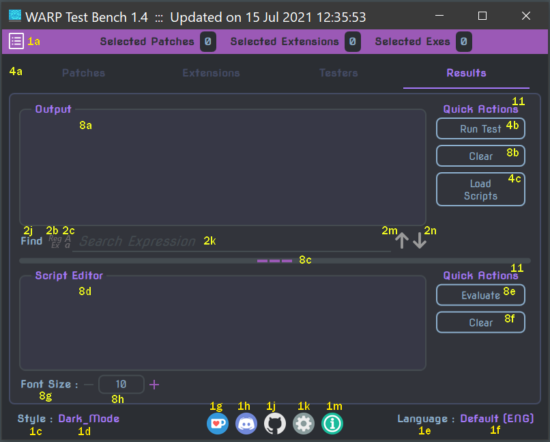The image size is (550, 442).
Task: Click the Selected Extensions count badge
Action: [353, 42]
